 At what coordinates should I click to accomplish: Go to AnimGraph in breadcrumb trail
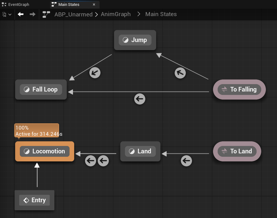click(116, 14)
